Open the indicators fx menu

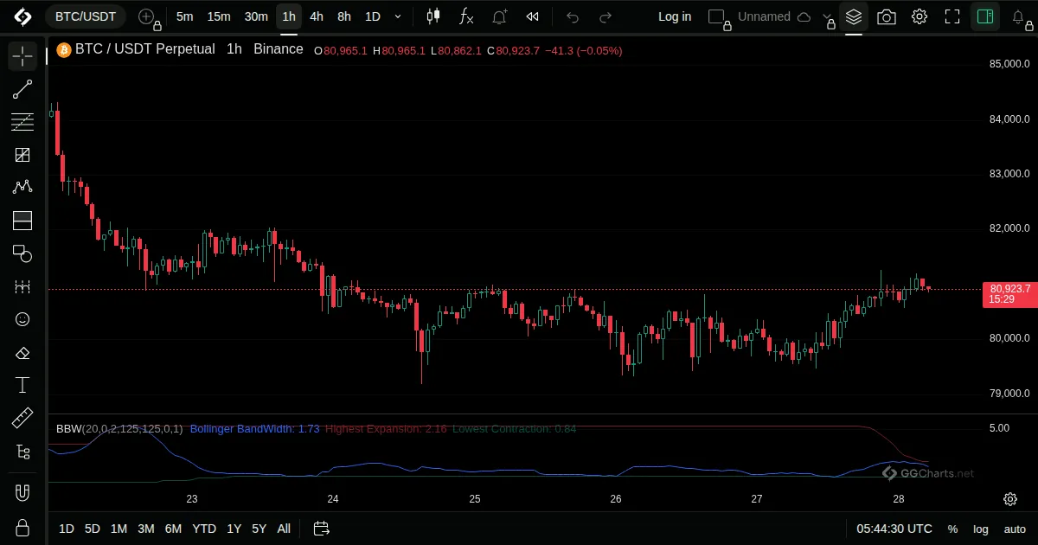[x=466, y=16]
